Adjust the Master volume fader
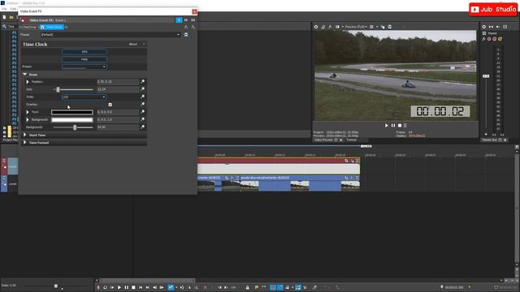This screenshot has width=520, height=292. [x=486, y=76]
